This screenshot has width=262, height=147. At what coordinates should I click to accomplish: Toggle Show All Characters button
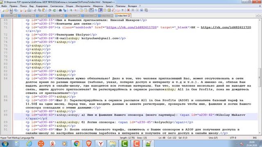tap(95, 10)
